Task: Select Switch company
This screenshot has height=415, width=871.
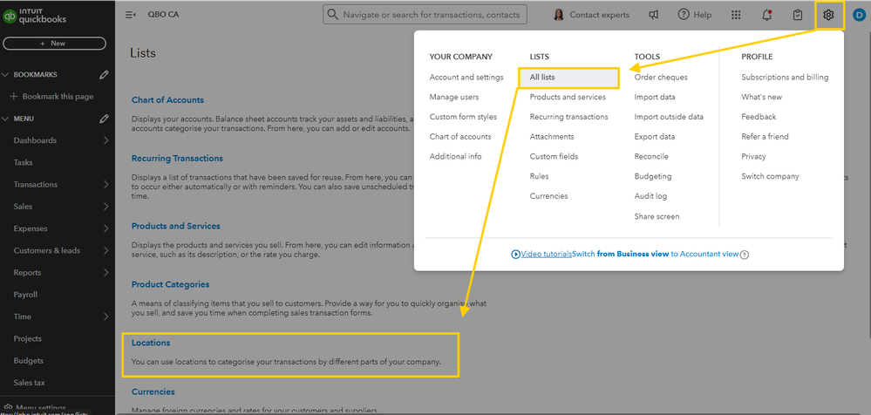Action: point(770,176)
